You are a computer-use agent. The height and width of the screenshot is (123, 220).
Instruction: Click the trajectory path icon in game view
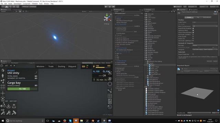coord(110,91)
